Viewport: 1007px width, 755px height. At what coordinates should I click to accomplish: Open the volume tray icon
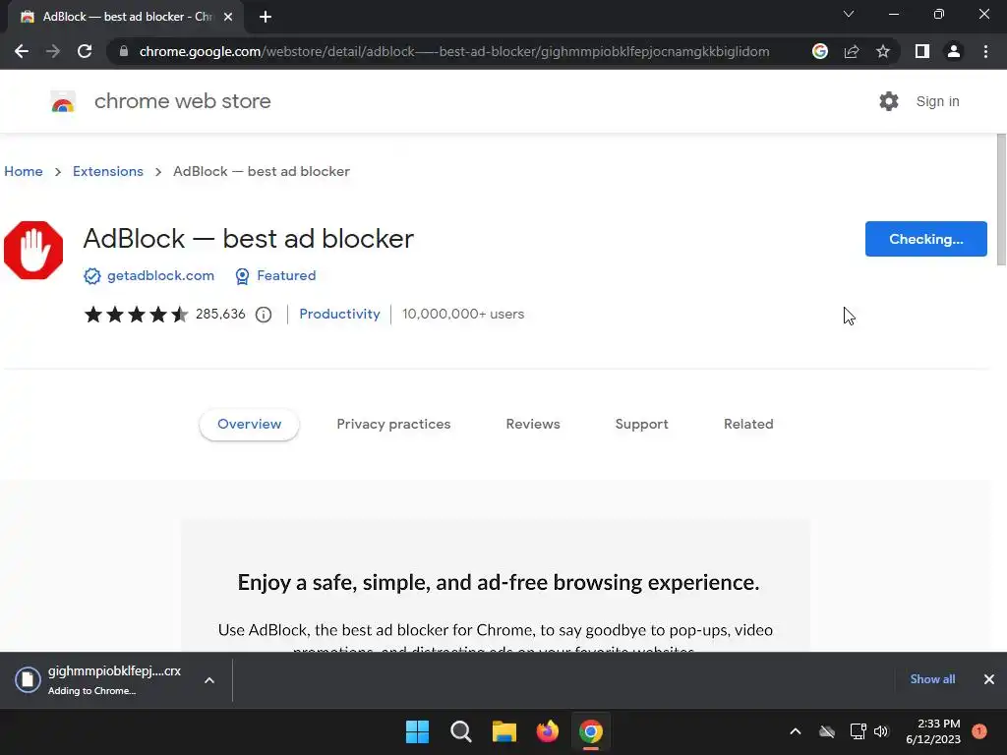pos(881,731)
